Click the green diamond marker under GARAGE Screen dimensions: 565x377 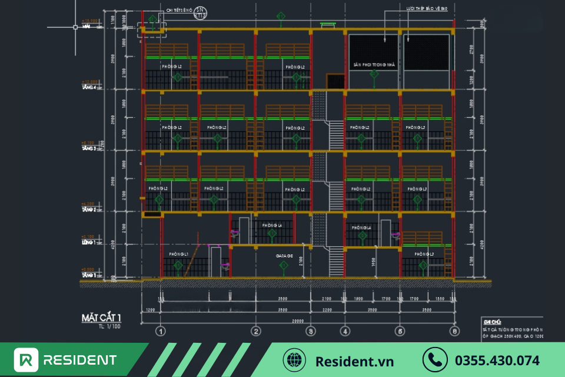(284, 266)
